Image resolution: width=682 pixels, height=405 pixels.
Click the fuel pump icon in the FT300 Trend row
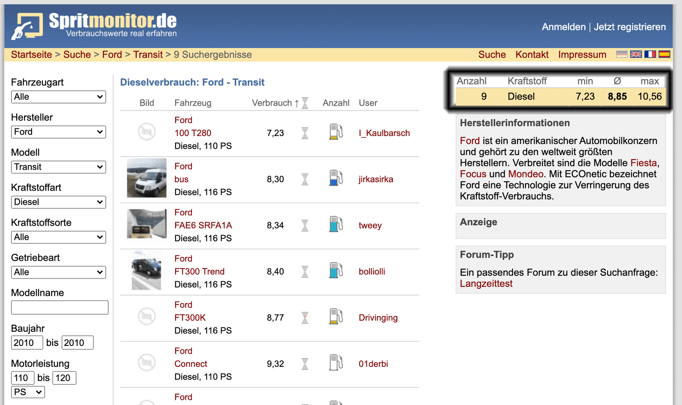pyautogui.click(x=336, y=270)
